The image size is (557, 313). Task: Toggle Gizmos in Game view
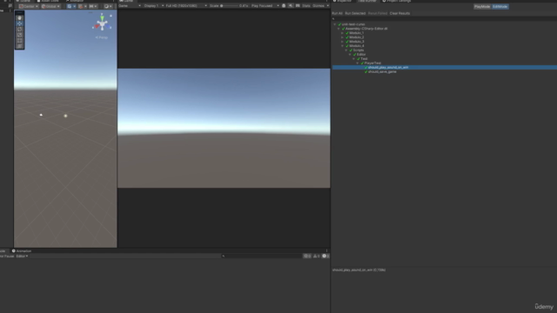click(319, 6)
